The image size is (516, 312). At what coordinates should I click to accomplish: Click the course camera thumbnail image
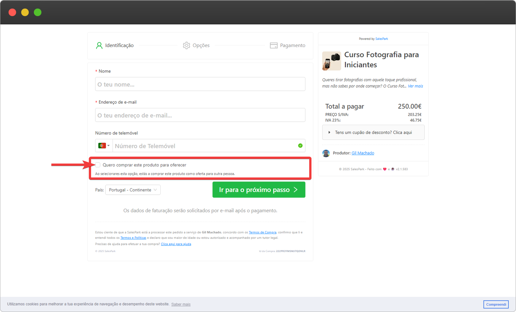click(x=332, y=61)
